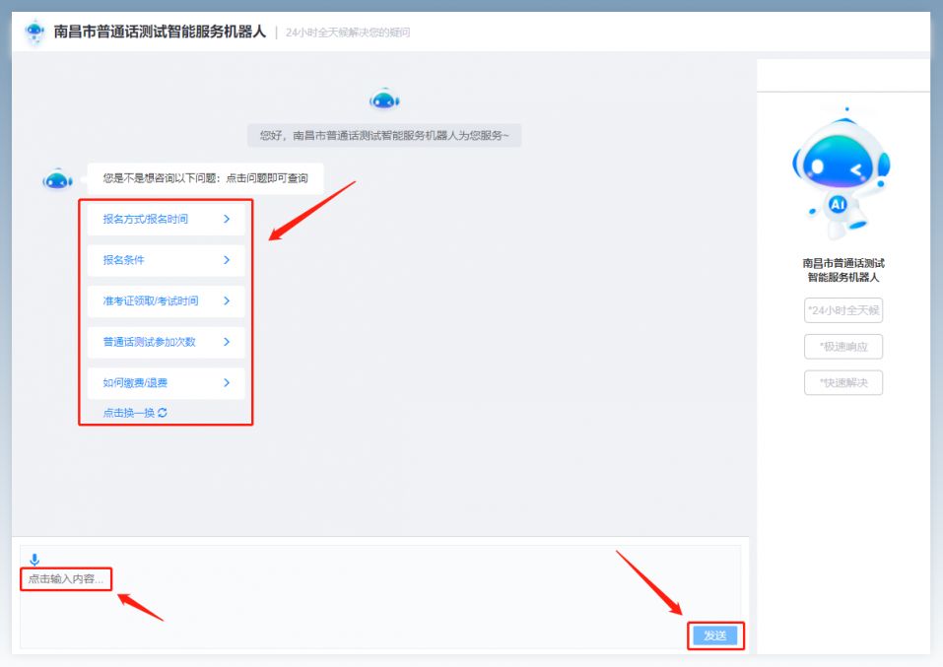Send the message with 发送 button

[715, 635]
